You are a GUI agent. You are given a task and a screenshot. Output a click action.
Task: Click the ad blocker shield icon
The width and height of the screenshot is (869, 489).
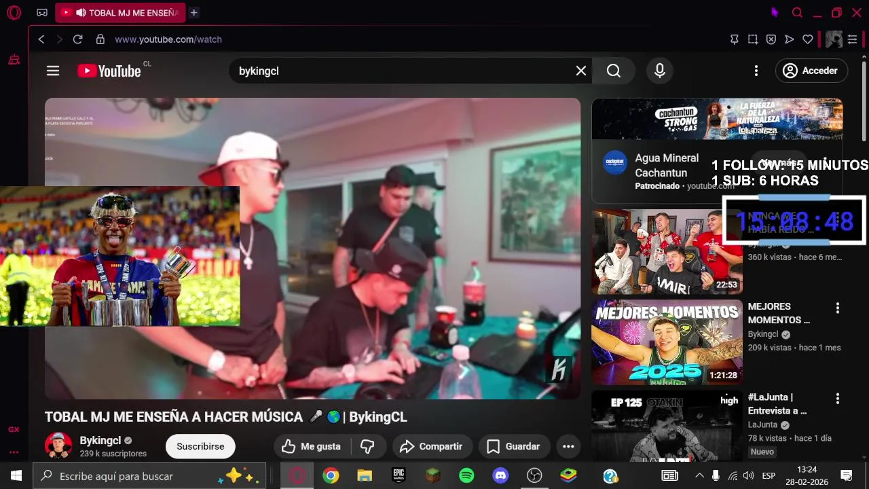[x=771, y=39]
